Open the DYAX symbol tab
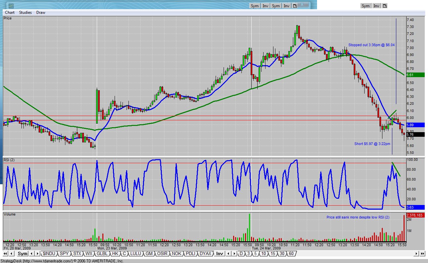Screen dimensions: 428x263 pos(206,253)
